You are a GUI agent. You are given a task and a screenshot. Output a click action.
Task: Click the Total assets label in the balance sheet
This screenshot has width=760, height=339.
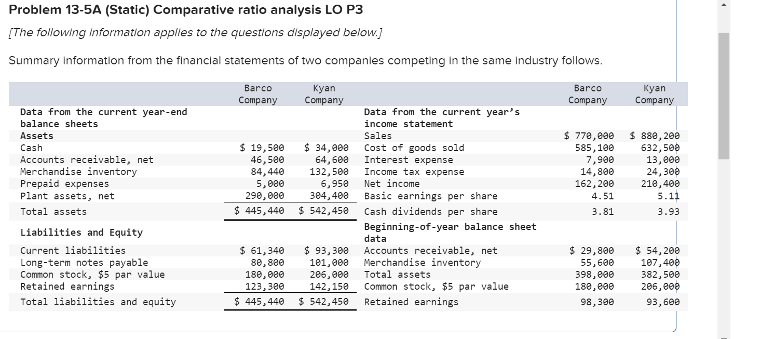click(53, 212)
